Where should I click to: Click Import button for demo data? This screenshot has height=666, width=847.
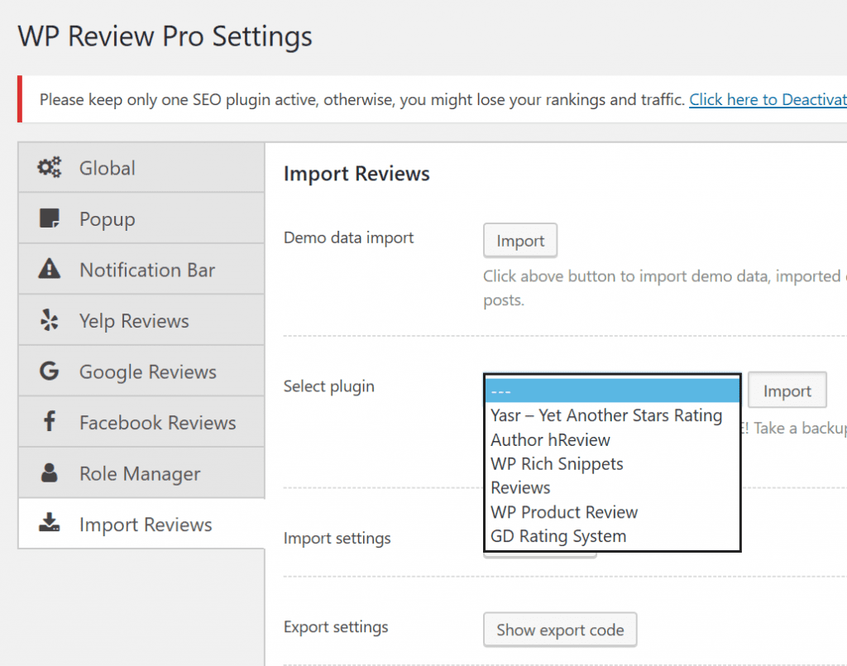(520, 241)
